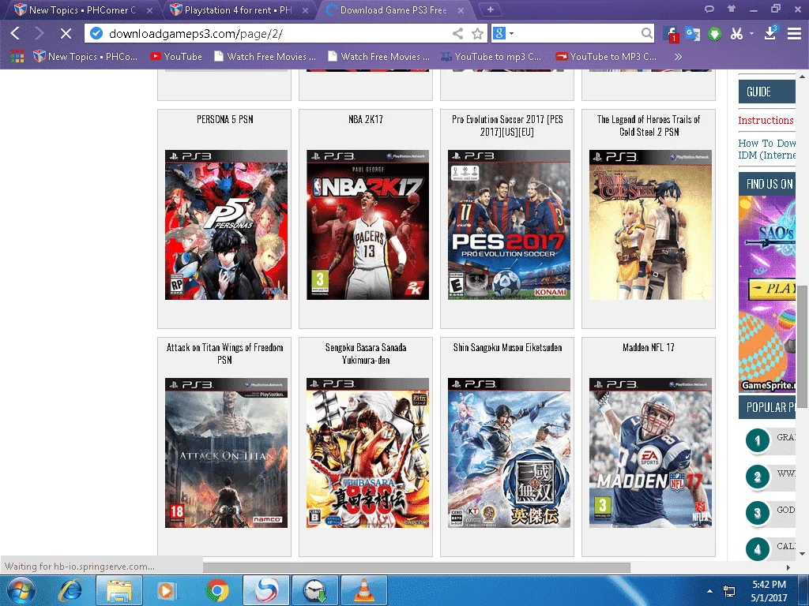Open the Windows Start menu
The image size is (809, 606).
coord(21,590)
